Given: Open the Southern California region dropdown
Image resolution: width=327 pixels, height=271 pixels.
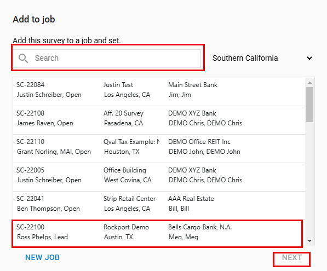Looking at the screenshot, I should [262, 58].
